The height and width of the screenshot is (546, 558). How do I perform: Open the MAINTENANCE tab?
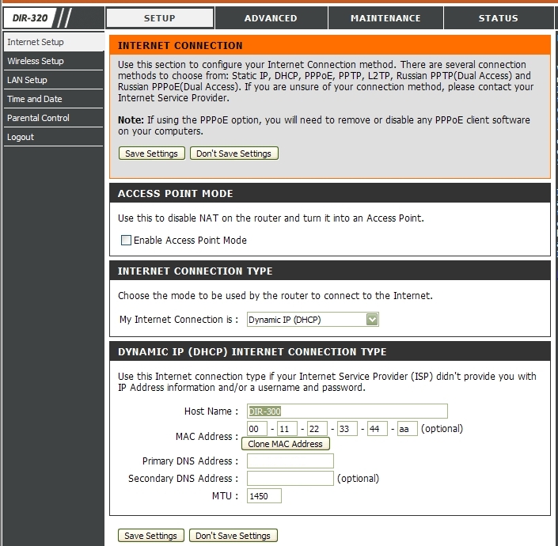click(x=385, y=18)
